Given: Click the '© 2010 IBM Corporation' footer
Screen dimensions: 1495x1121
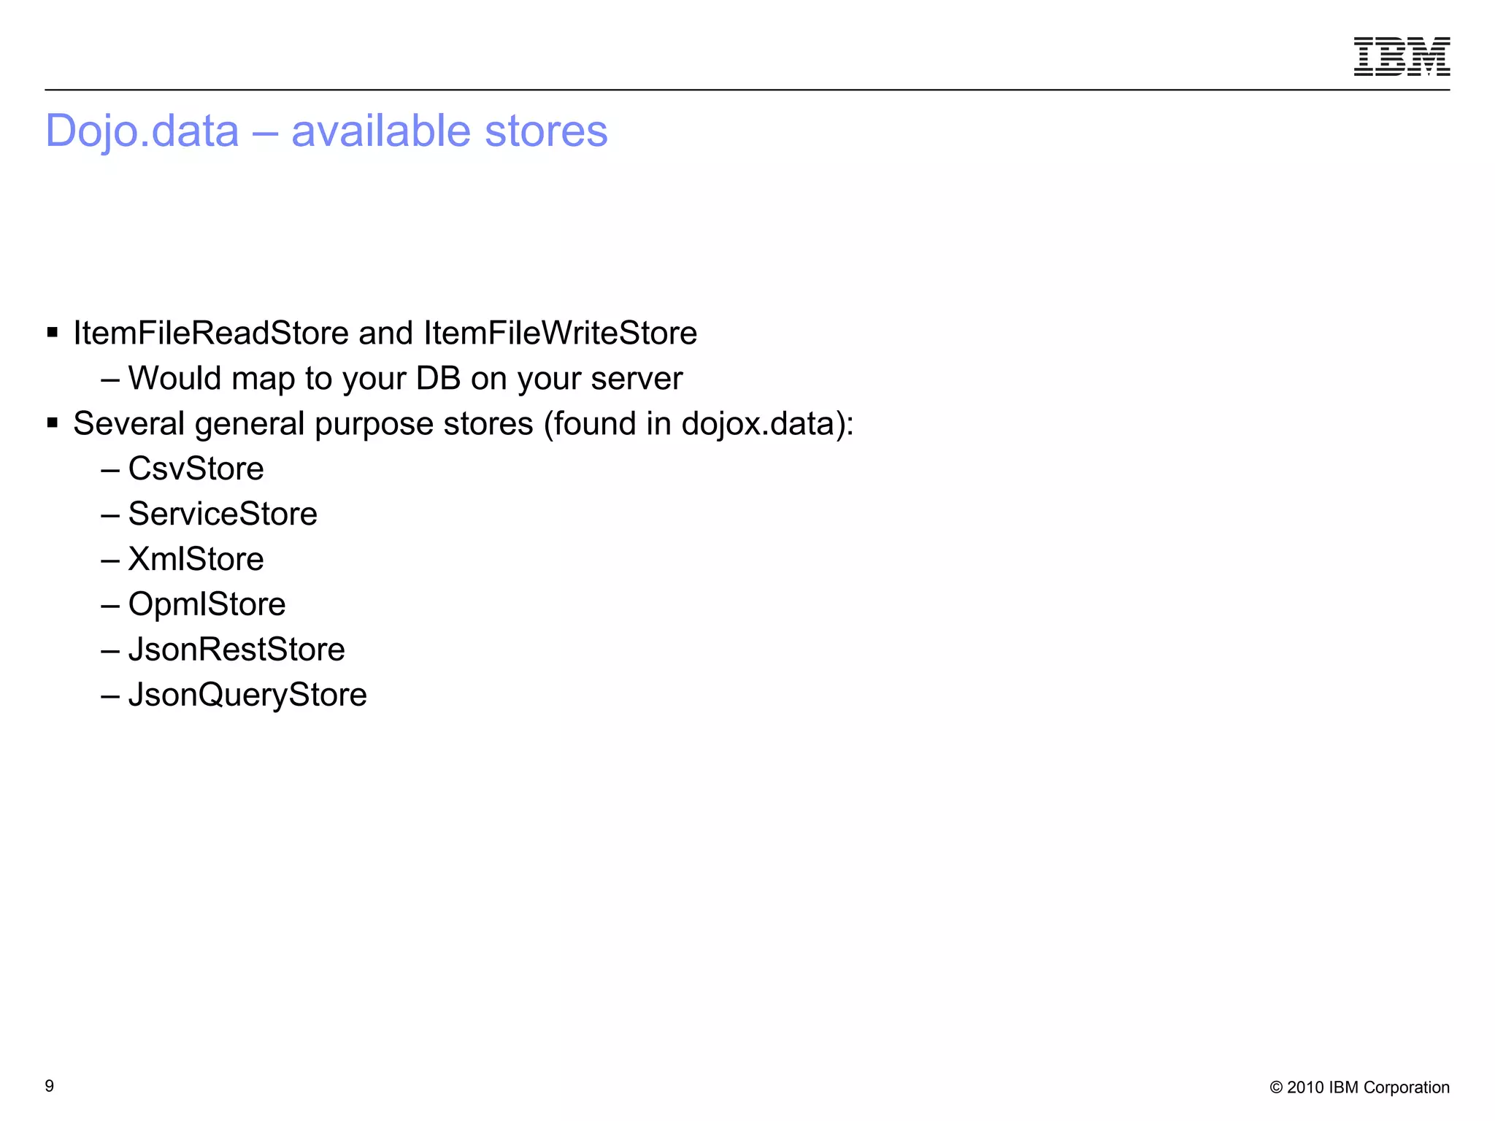Looking at the screenshot, I should pos(1359,1087).
